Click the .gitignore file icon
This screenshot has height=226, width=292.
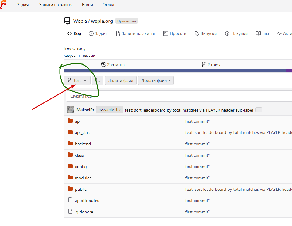(x=70, y=212)
